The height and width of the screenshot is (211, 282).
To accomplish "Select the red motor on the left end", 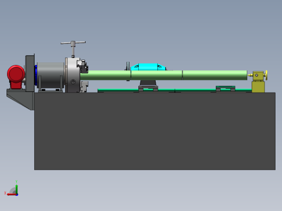I will pyautogui.click(x=16, y=77).
